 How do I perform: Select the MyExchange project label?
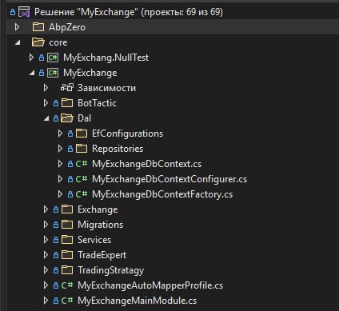pyautogui.click(x=90, y=73)
